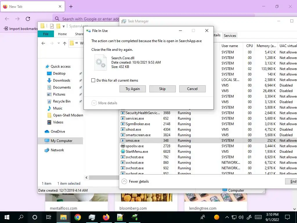
Task: Close the New Tab tab in Firefox
Action: coord(60,6)
